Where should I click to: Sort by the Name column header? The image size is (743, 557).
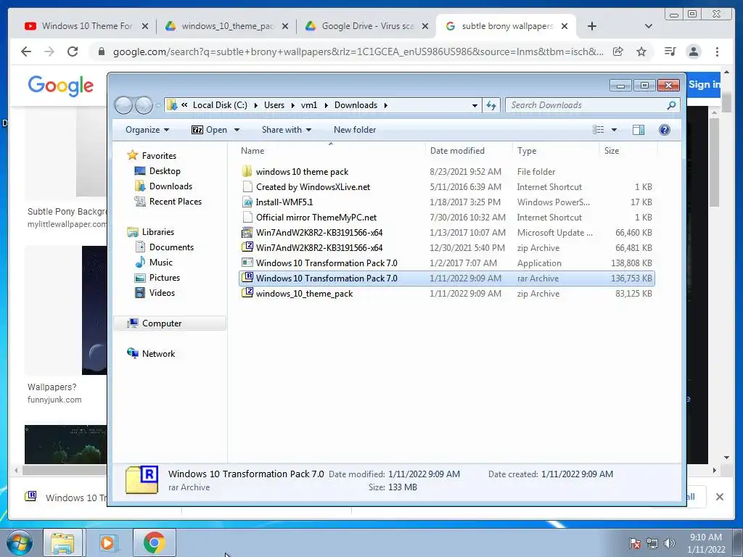point(253,151)
